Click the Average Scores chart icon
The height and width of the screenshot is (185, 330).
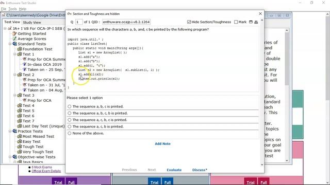[14, 39]
